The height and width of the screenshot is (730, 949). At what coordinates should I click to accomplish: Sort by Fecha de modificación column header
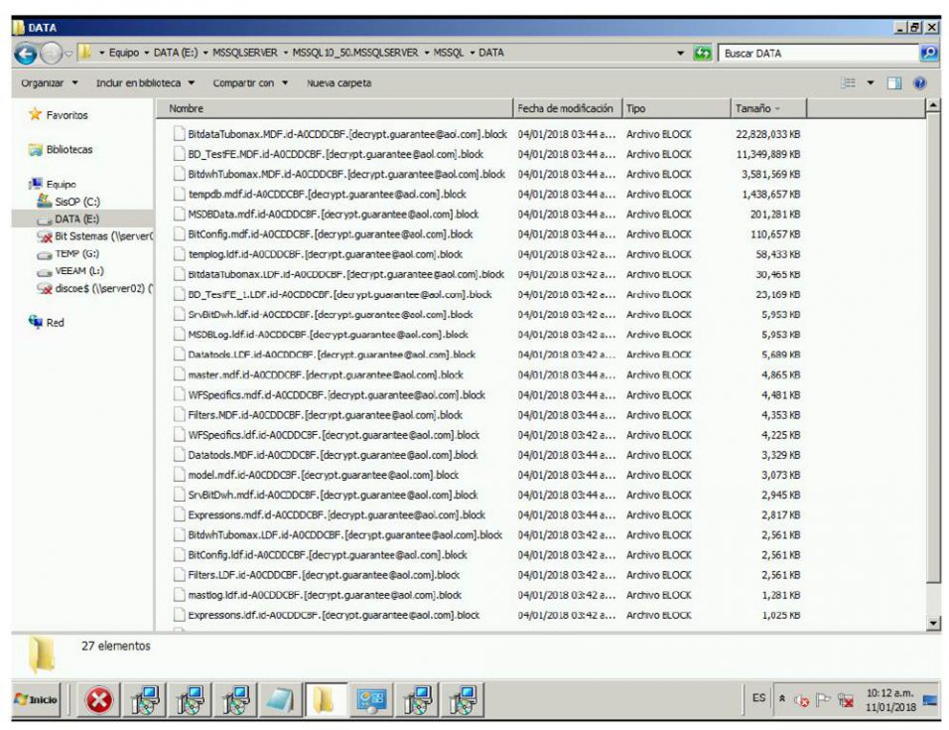pos(567,108)
